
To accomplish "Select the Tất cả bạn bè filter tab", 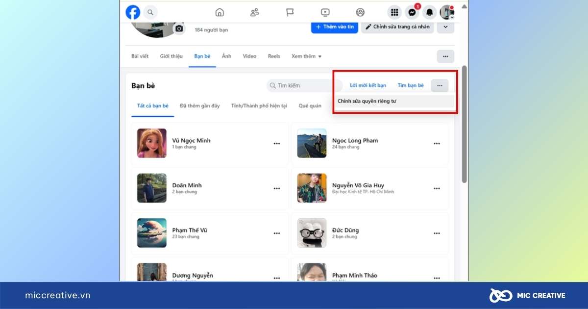I will click(153, 106).
